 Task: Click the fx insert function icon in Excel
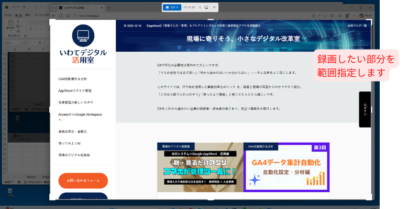pos(40,43)
